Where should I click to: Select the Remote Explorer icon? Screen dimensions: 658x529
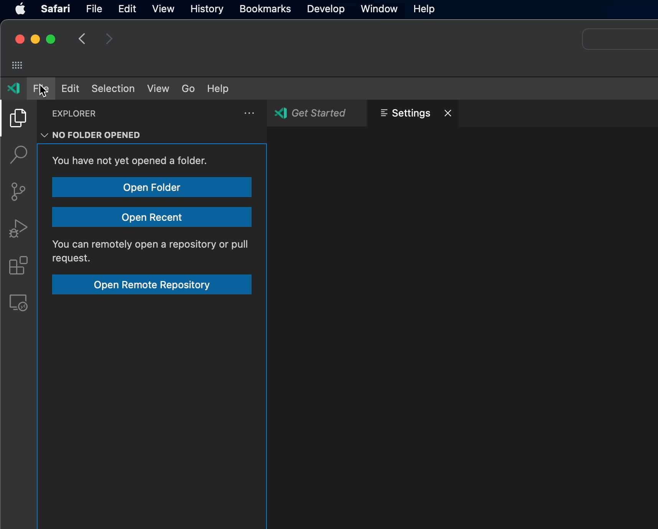pyautogui.click(x=18, y=303)
